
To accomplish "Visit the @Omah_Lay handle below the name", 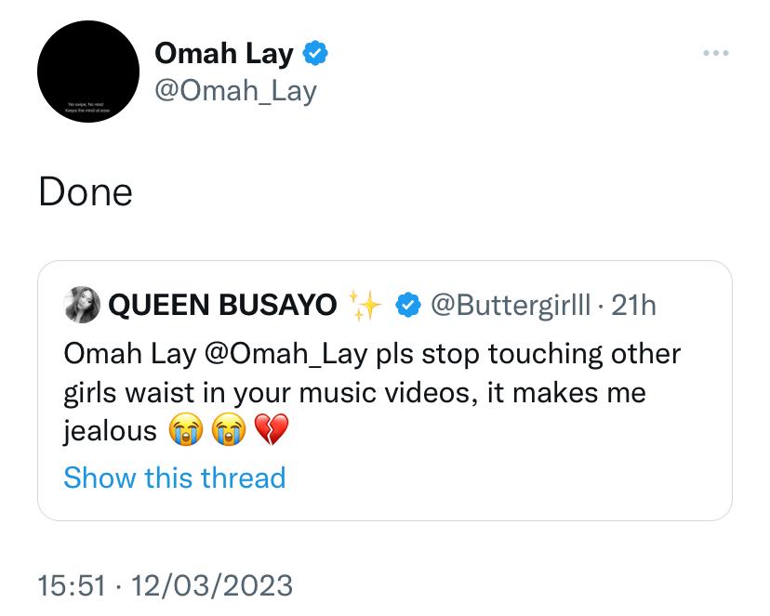I will 235,91.
